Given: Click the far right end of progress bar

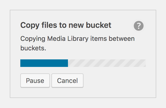Looking at the screenshot, I should (145, 63).
